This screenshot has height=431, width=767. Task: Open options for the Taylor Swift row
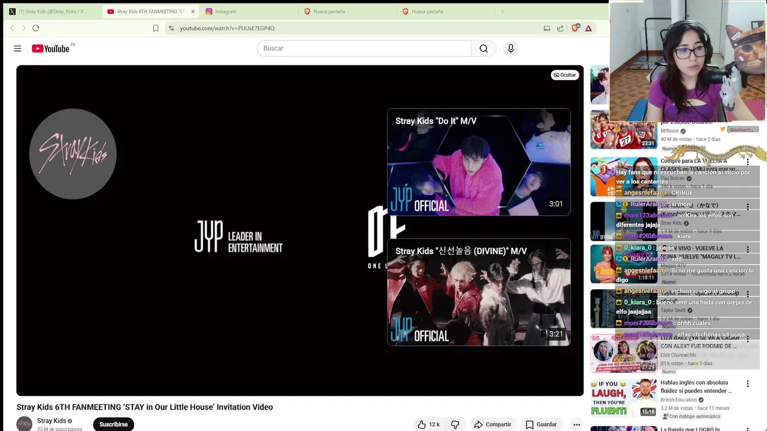point(748,294)
